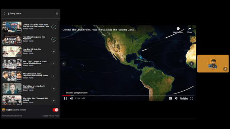Open How The US Stole The Philippines thumbnail

click(x=12, y=52)
